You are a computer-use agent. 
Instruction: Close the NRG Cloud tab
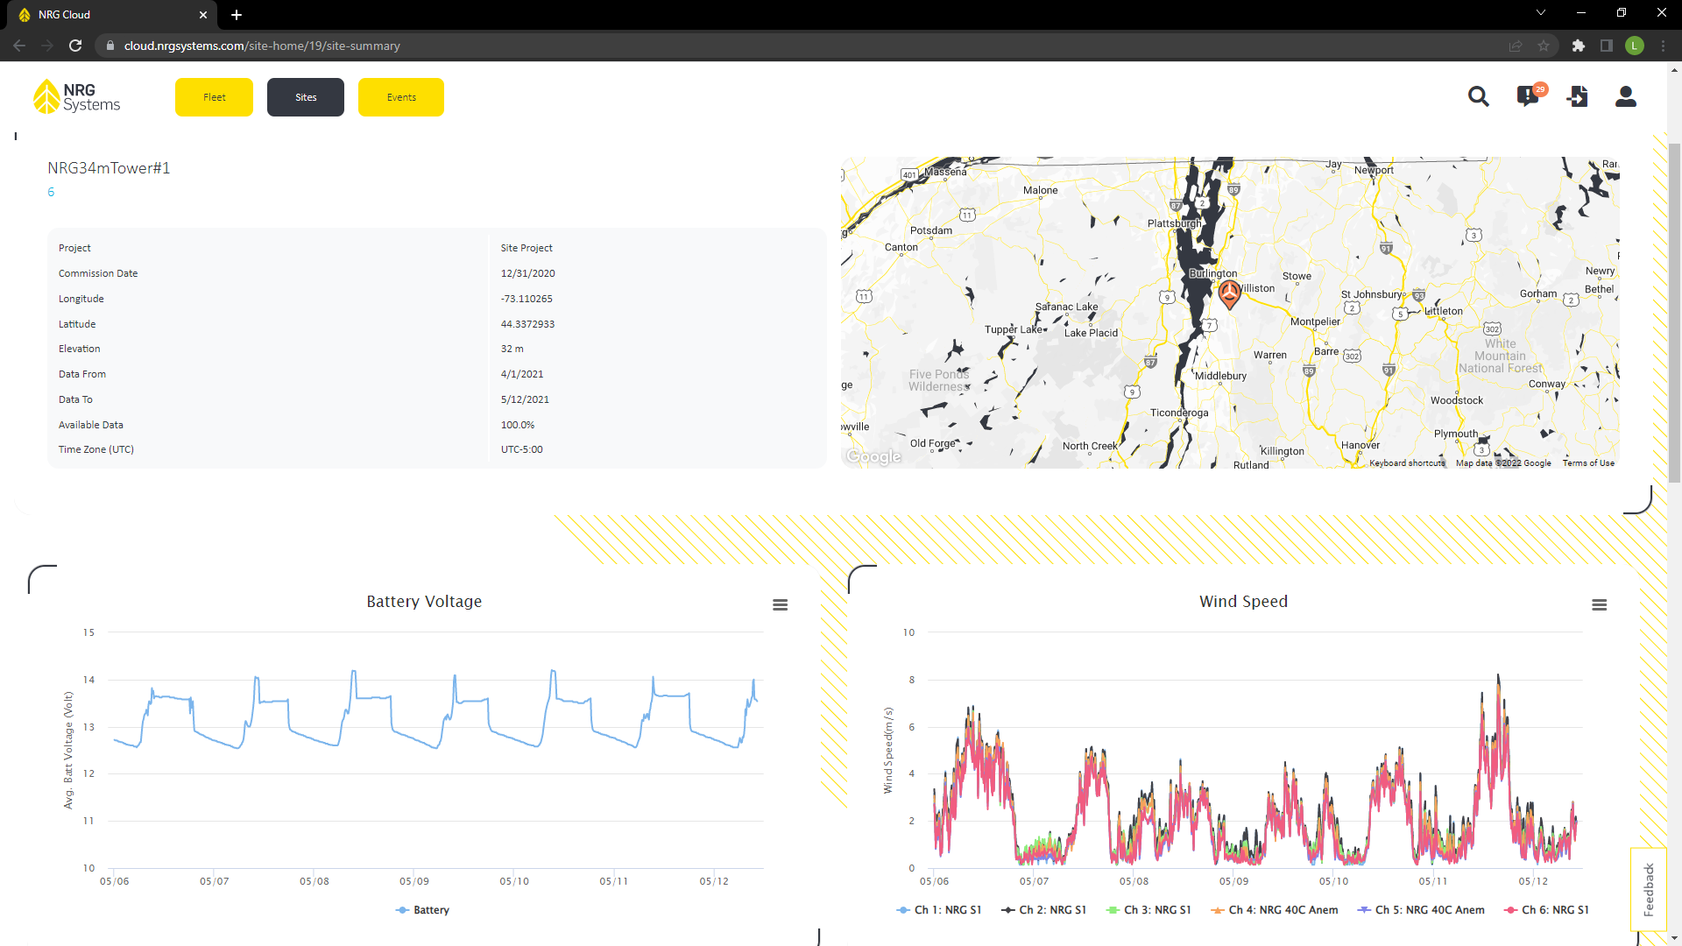click(203, 15)
